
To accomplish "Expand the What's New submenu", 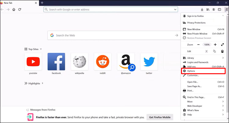I will (223, 110).
